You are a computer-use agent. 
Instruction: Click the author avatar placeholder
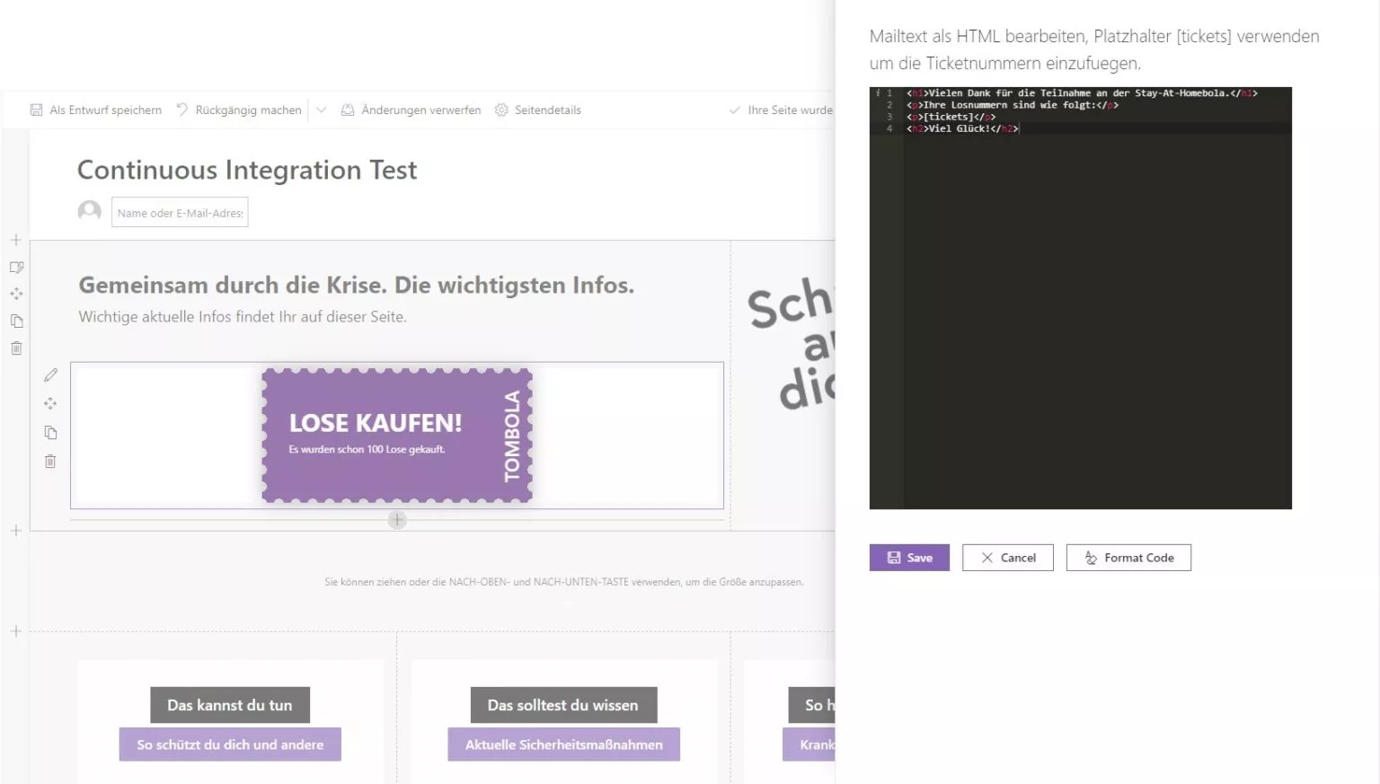tap(89, 210)
